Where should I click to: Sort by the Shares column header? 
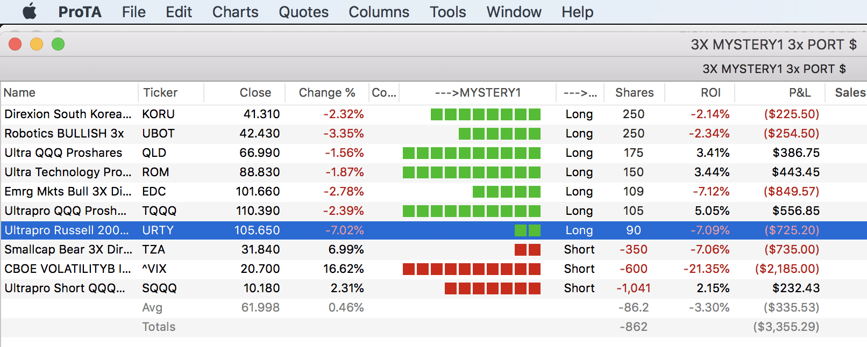coord(635,92)
